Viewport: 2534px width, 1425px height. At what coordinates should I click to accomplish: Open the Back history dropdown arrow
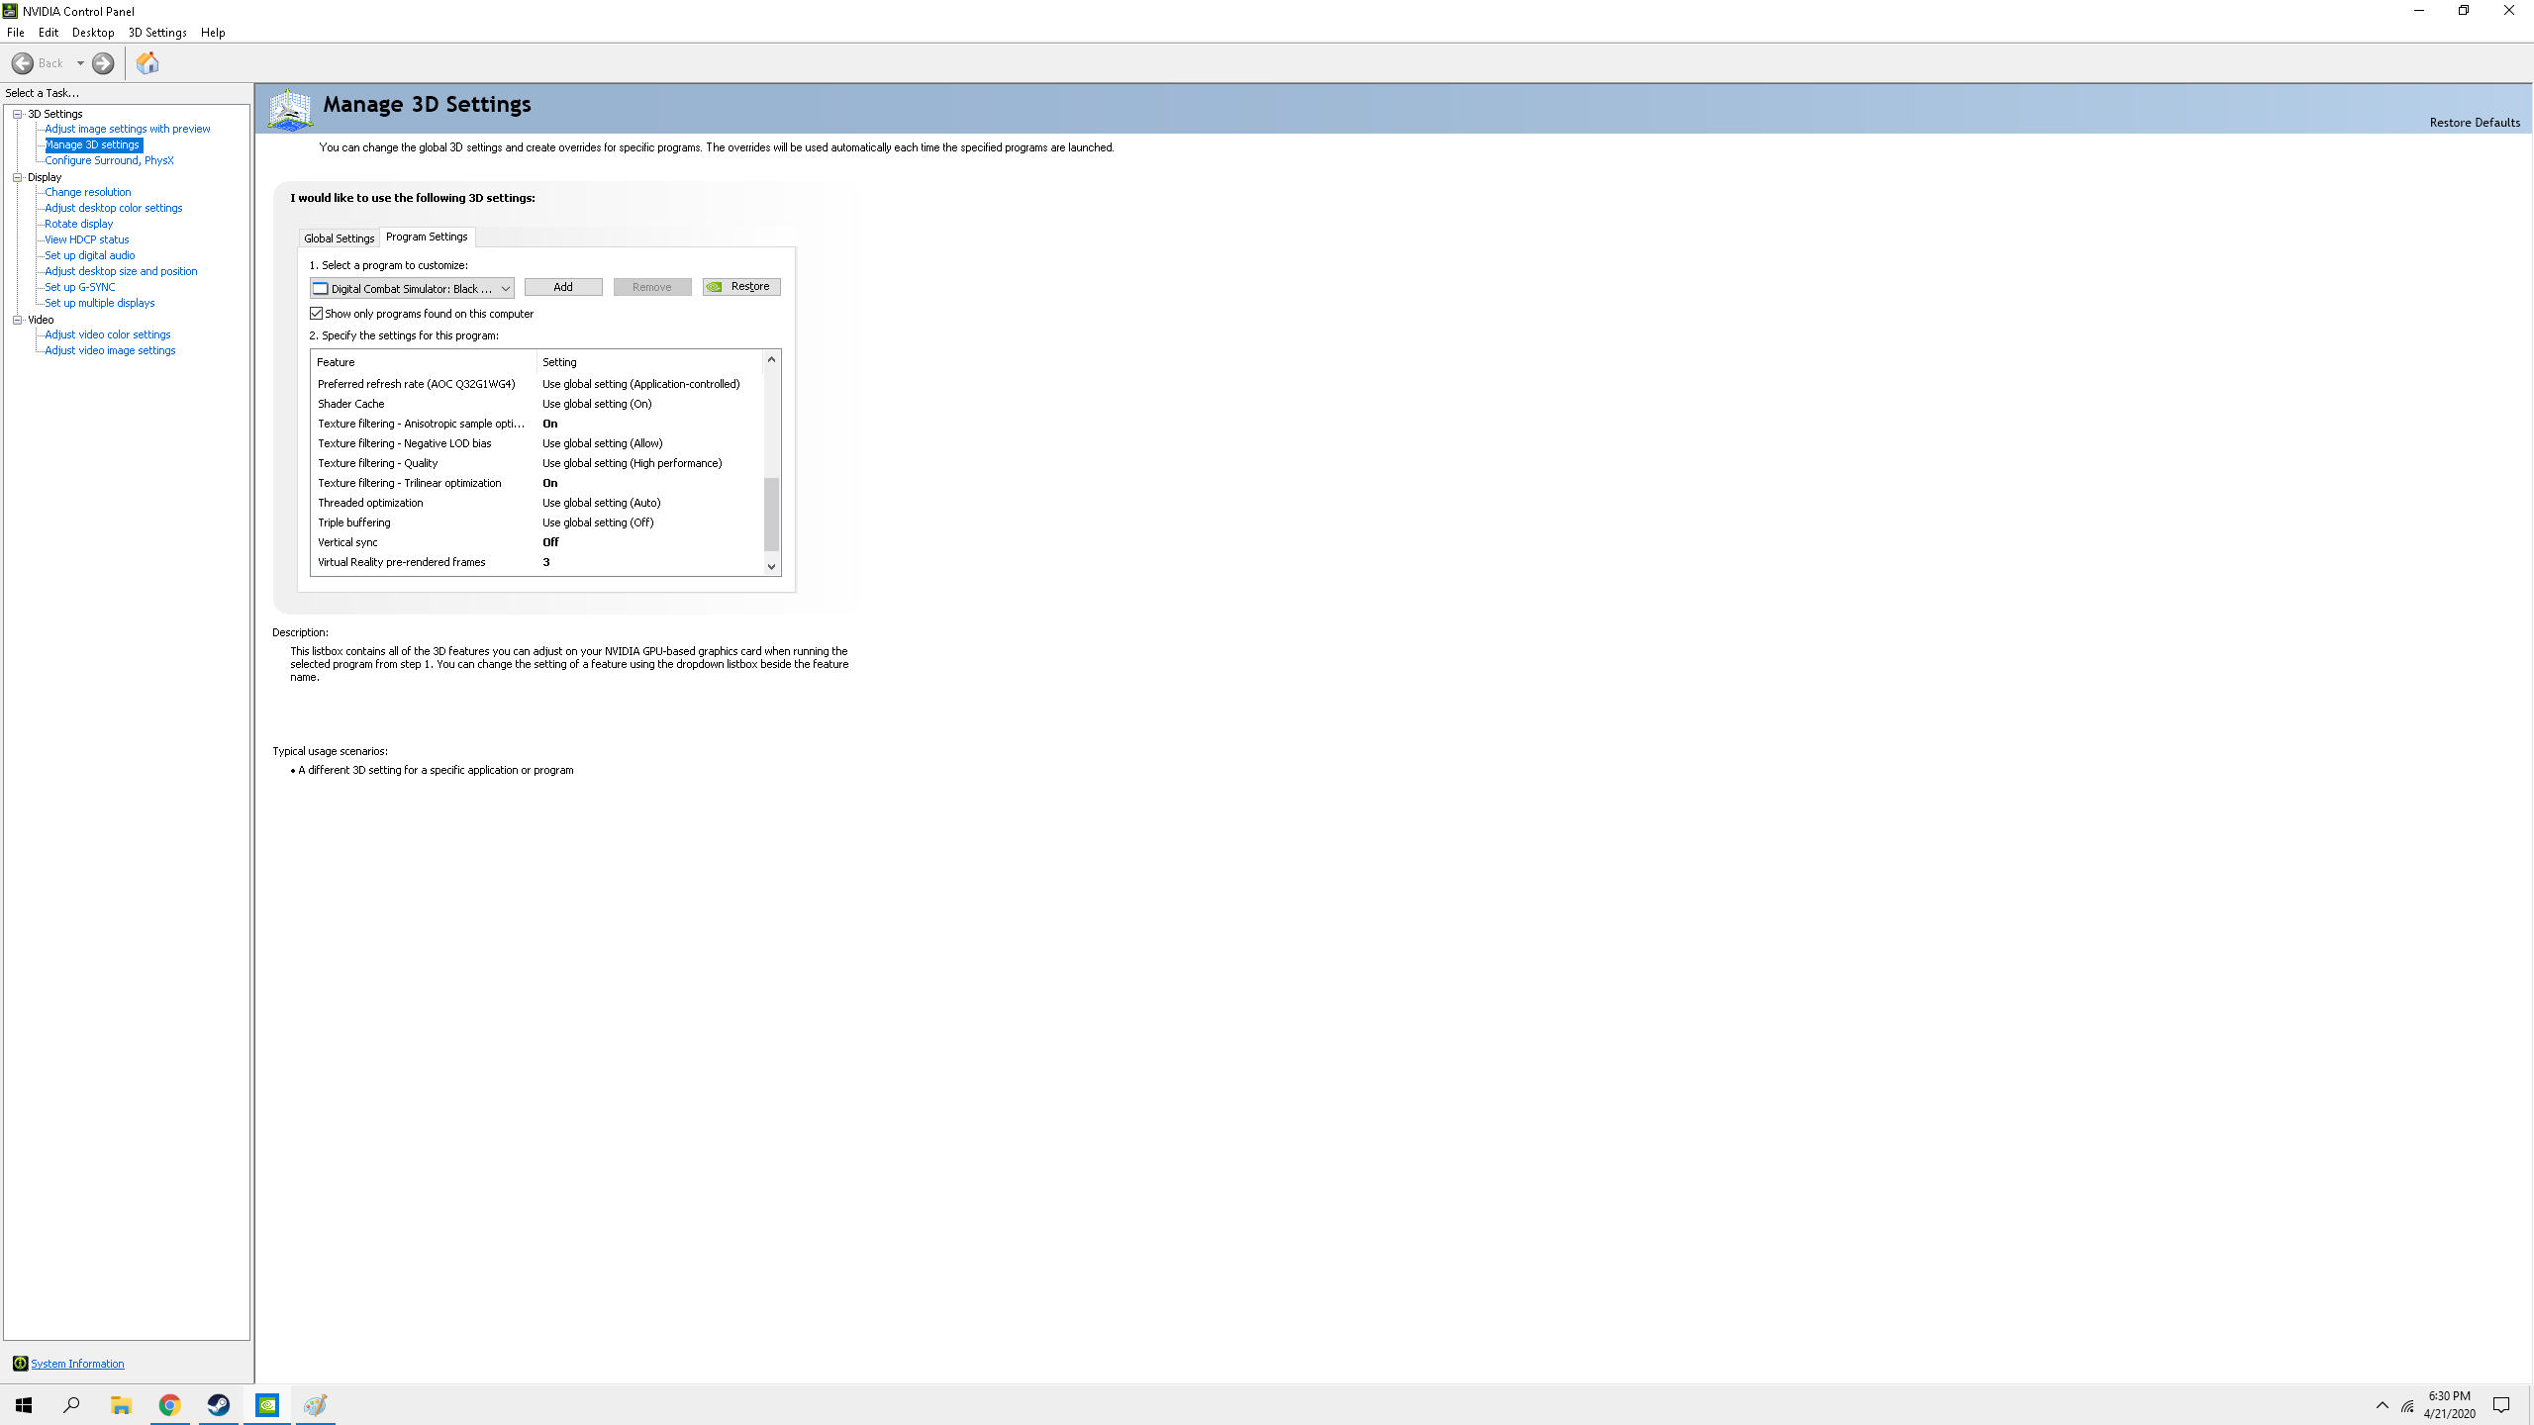point(80,63)
